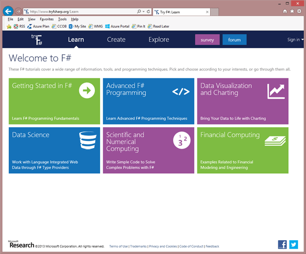
Task: Go to the Learn section
Action: click(76, 39)
